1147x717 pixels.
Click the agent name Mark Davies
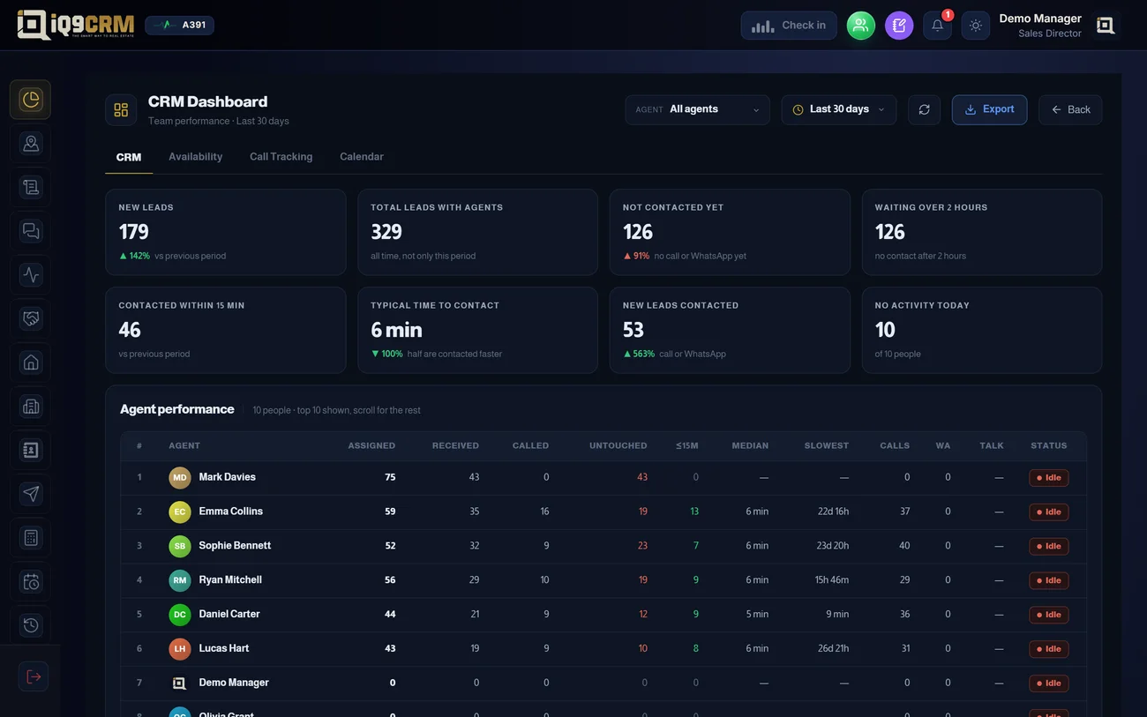point(228,477)
